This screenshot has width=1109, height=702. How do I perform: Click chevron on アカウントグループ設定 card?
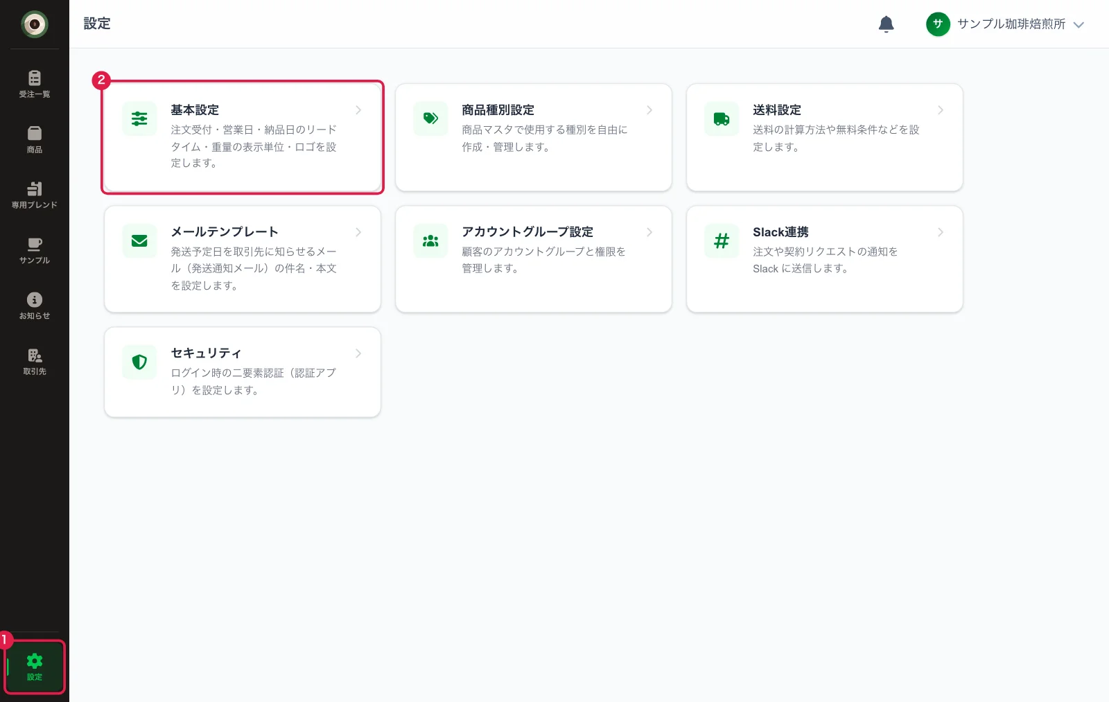649,232
